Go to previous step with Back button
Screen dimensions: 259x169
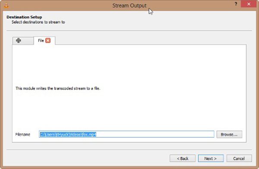coord(183,159)
